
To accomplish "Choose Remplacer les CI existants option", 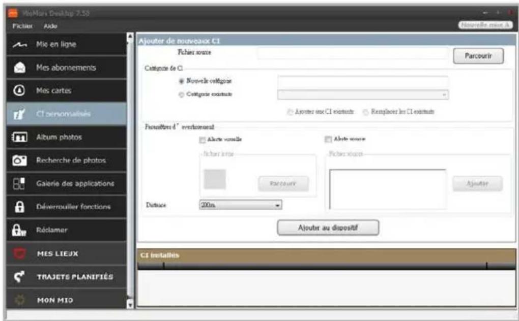I will pos(365,112).
